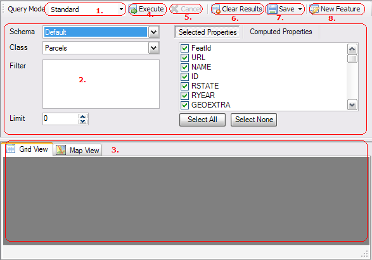
Task: Click inside the Filter text box
Action: pyautogui.click(x=101, y=84)
